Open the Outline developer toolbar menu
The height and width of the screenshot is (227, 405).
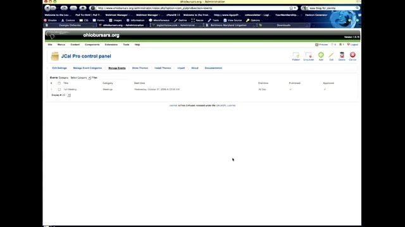pyautogui.click(x=180, y=20)
